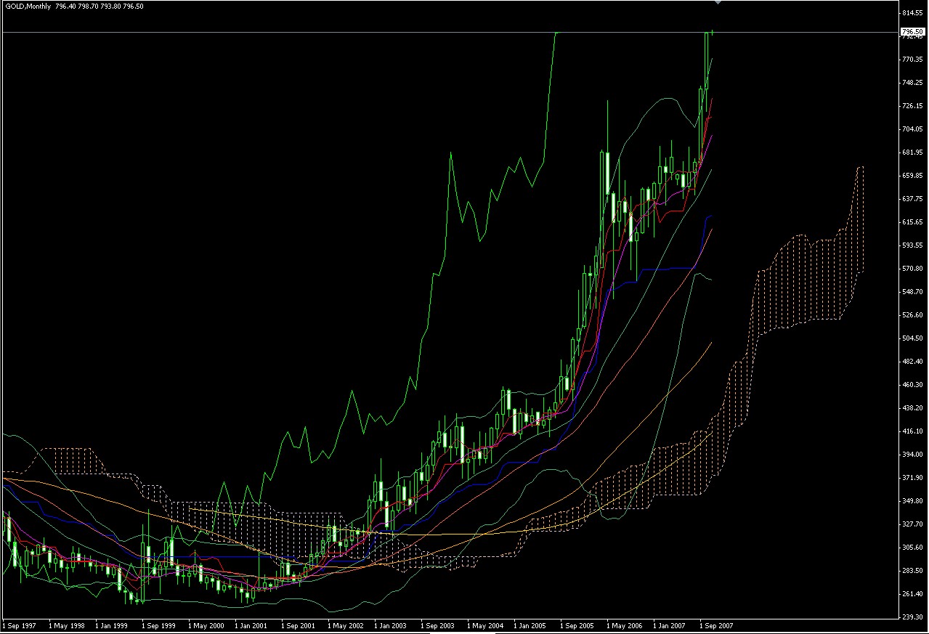Click the 482.40 price axis label
929x634 pixels.
[912, 362]
